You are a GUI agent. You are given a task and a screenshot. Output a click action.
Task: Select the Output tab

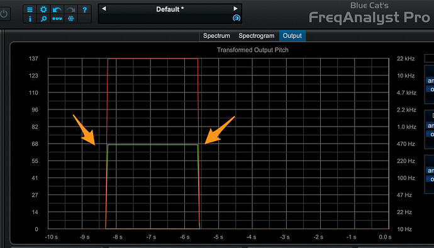point(292,36)
